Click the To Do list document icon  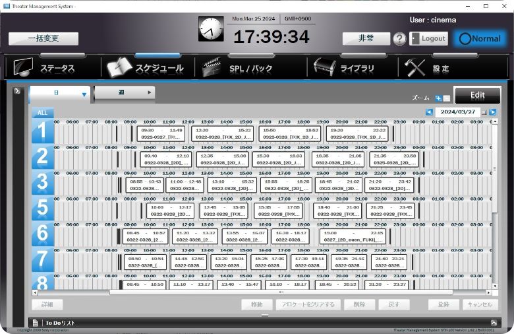click(37, 322)
